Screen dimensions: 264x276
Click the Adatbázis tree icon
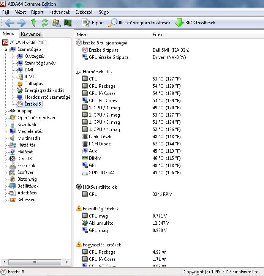(12, 193)
